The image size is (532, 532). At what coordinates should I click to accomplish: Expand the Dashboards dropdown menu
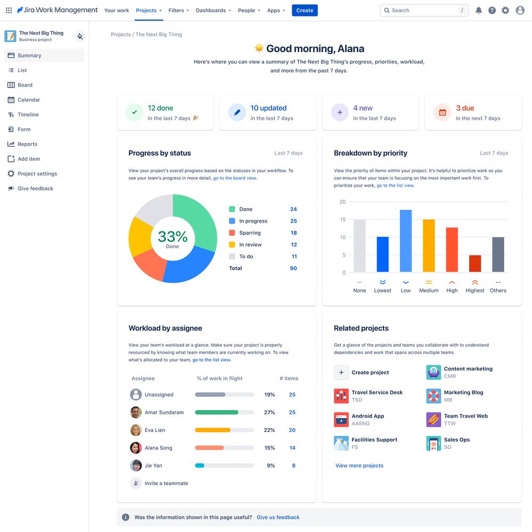(214, 11)
